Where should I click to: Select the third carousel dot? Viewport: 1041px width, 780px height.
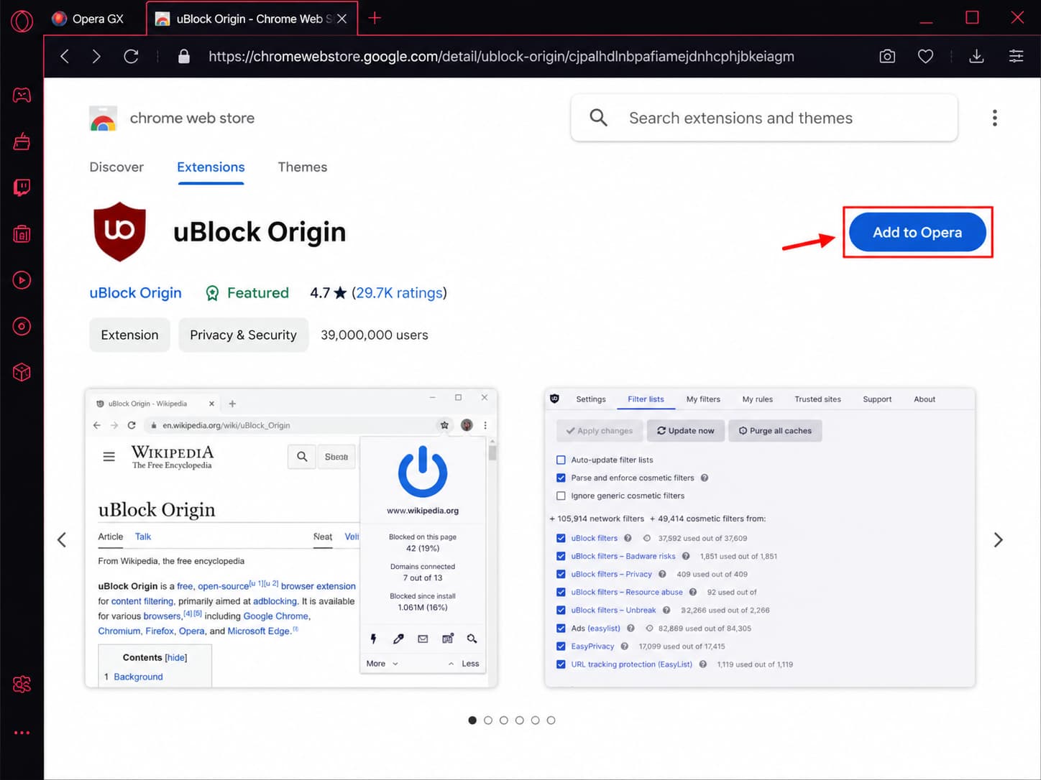504,720
